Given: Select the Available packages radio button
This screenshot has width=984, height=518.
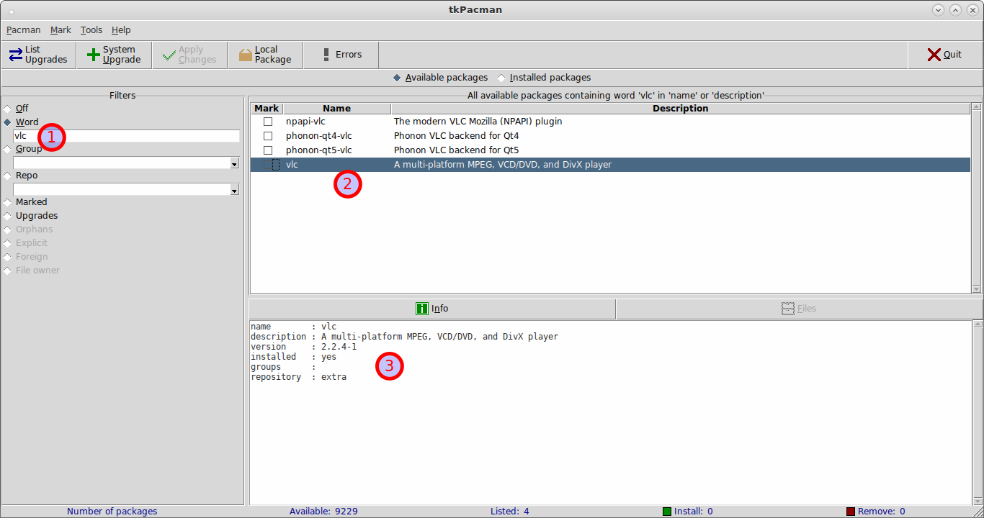Looking at the screenshot, I should point(440,78).
